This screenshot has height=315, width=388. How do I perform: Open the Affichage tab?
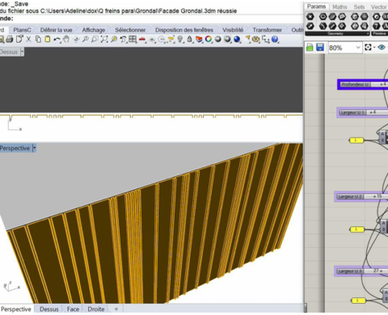coord(94,30)
